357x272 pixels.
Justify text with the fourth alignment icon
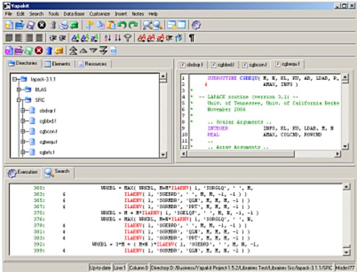[39, 38]
